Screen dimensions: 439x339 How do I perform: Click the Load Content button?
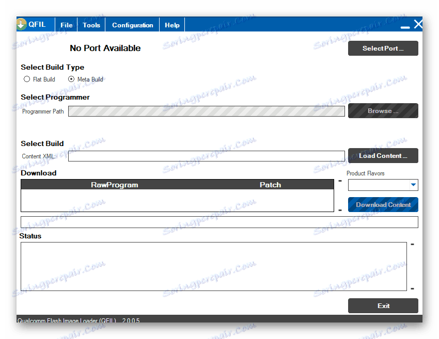(383, 155)
